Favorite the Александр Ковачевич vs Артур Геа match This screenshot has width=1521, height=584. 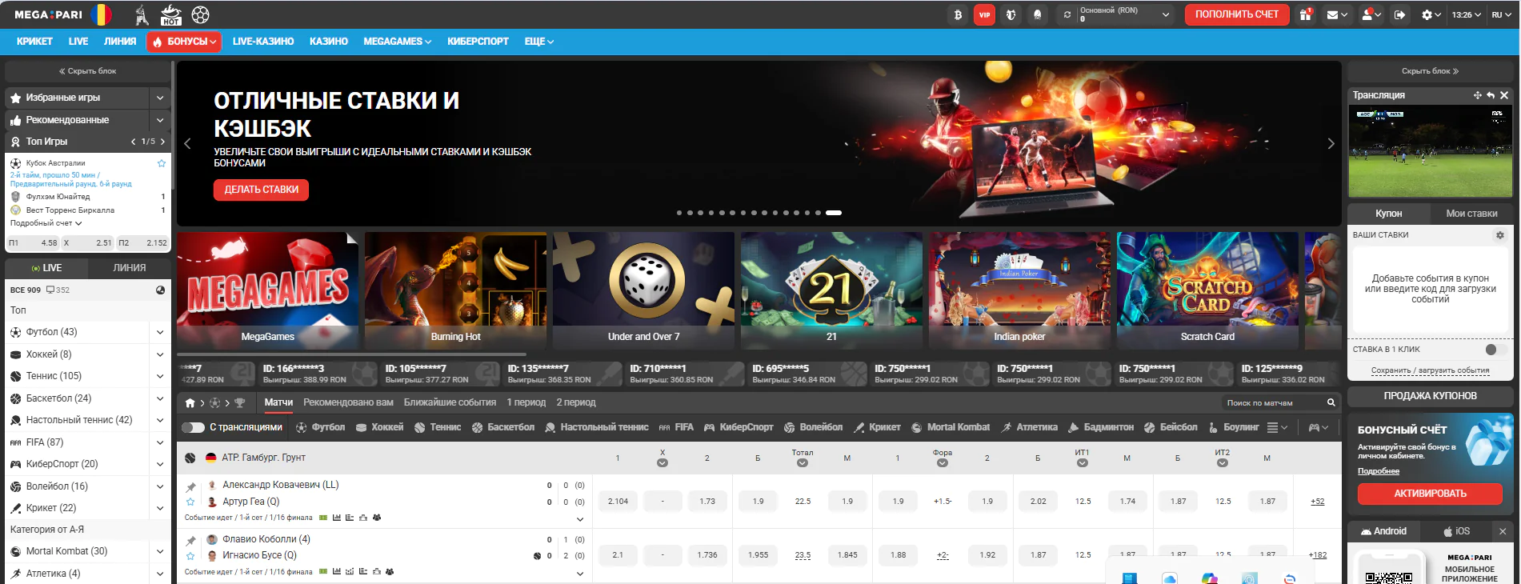[190, 502]
